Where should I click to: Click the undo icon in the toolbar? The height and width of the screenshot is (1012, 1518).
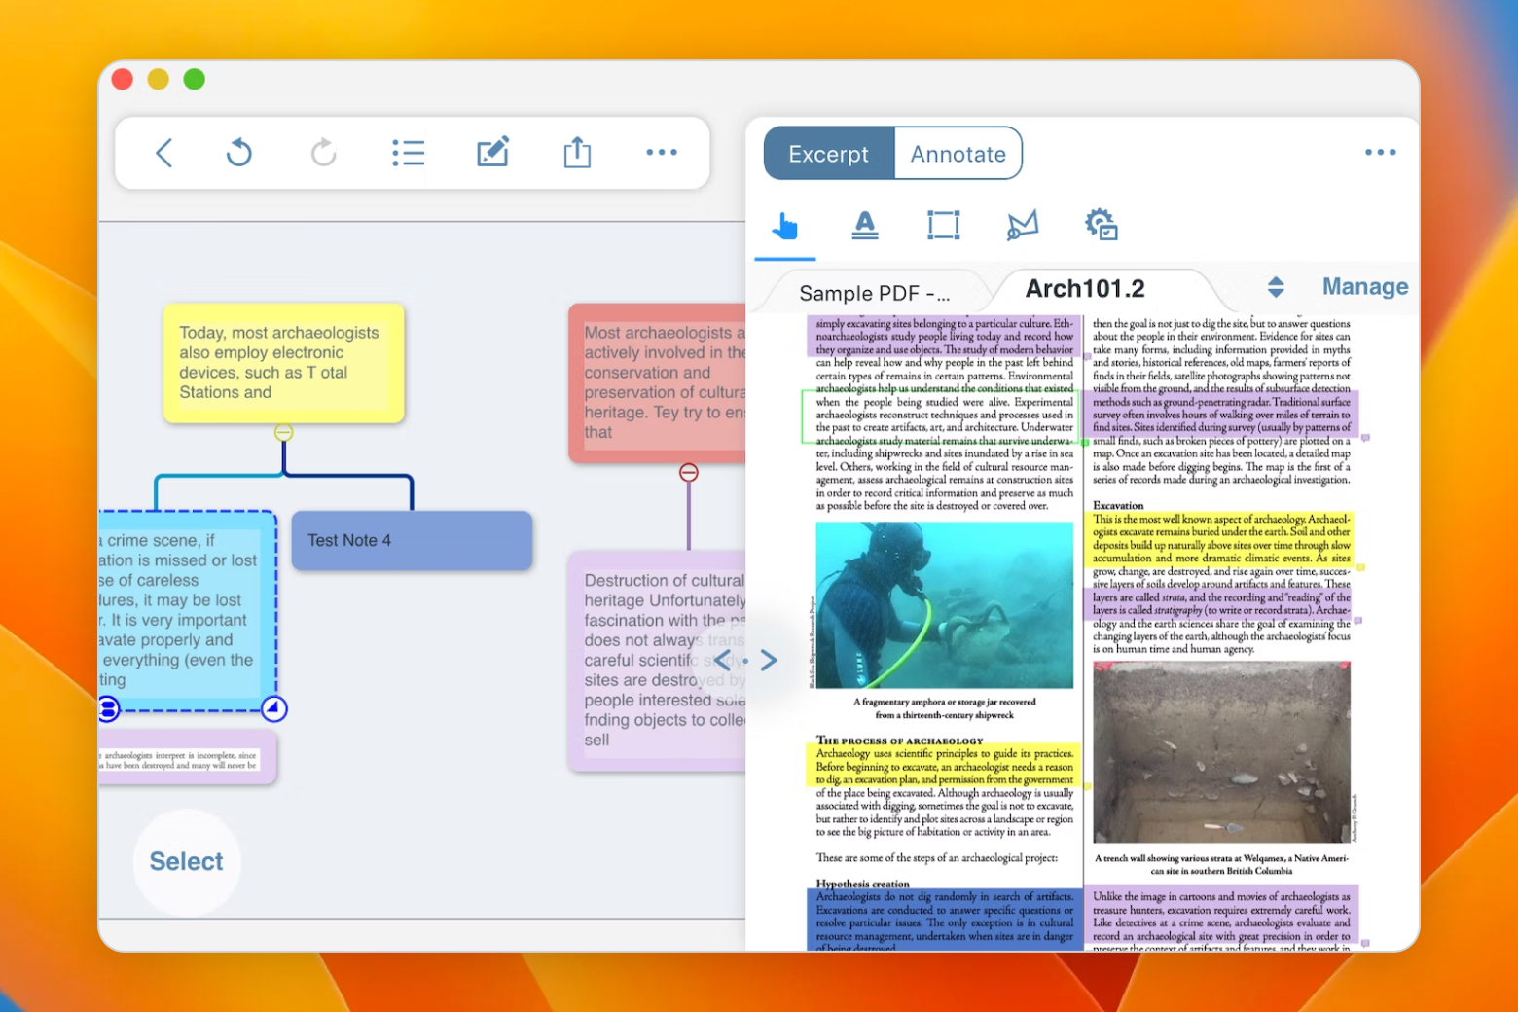[238, 153]
